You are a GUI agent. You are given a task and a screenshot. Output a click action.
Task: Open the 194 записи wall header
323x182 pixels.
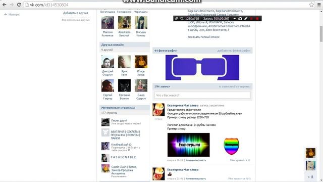click(162, 86)
